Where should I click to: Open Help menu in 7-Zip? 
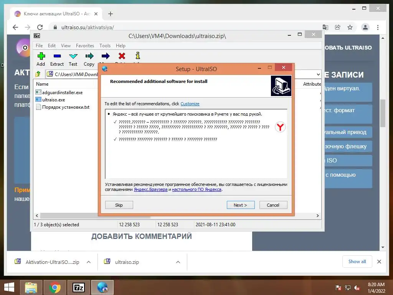[121, 46]
